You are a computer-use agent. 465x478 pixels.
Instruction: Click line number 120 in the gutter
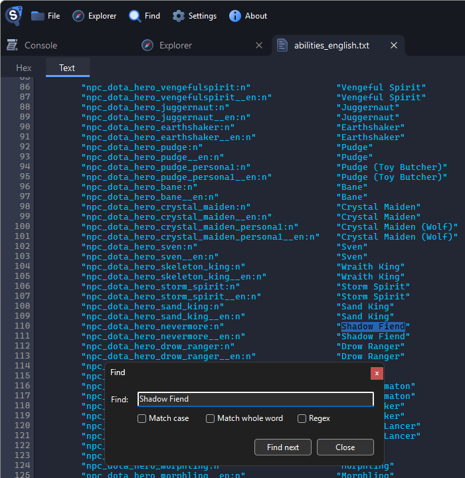[23, 426]
